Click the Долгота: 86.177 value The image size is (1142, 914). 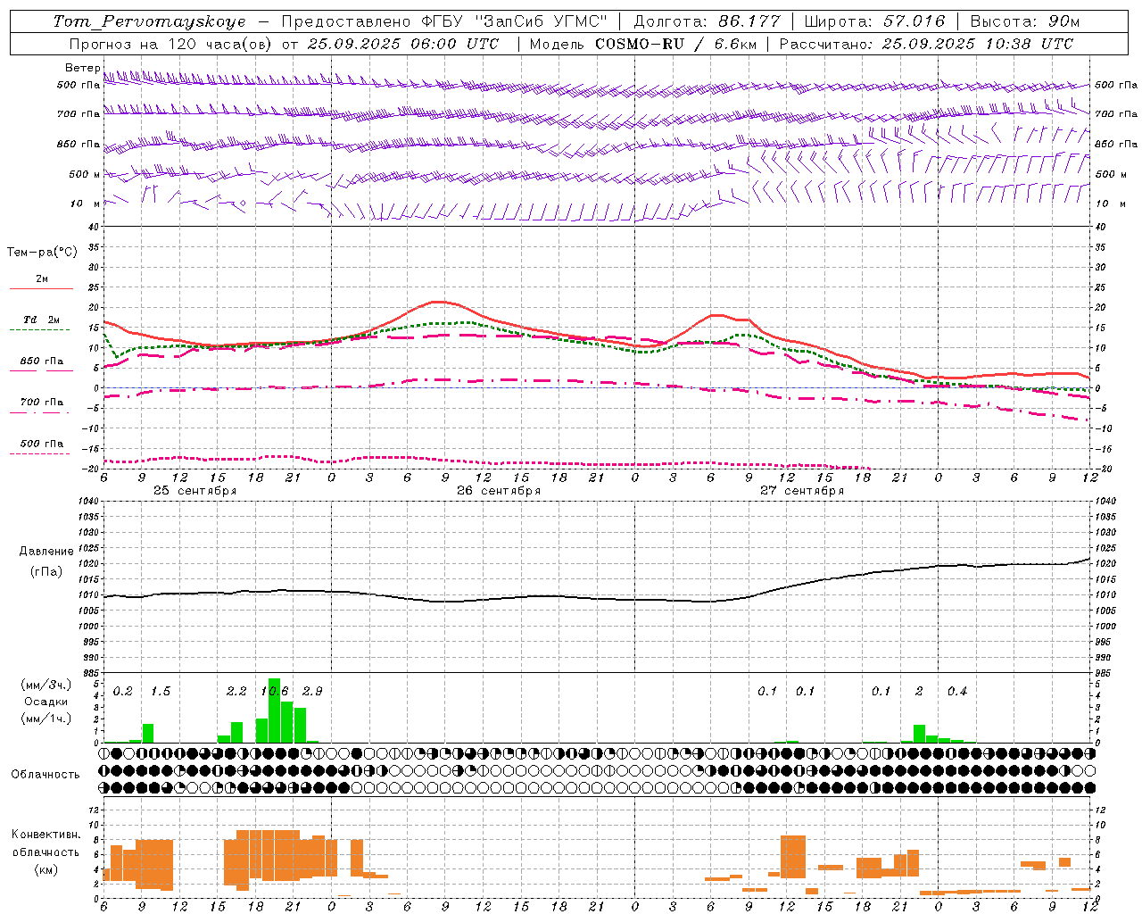pos(707,21)
